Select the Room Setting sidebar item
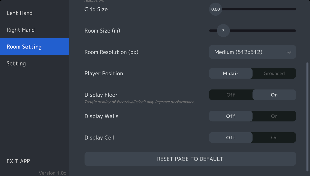The image size is (310, 176). pyautogui.click(x=35, y=47)
